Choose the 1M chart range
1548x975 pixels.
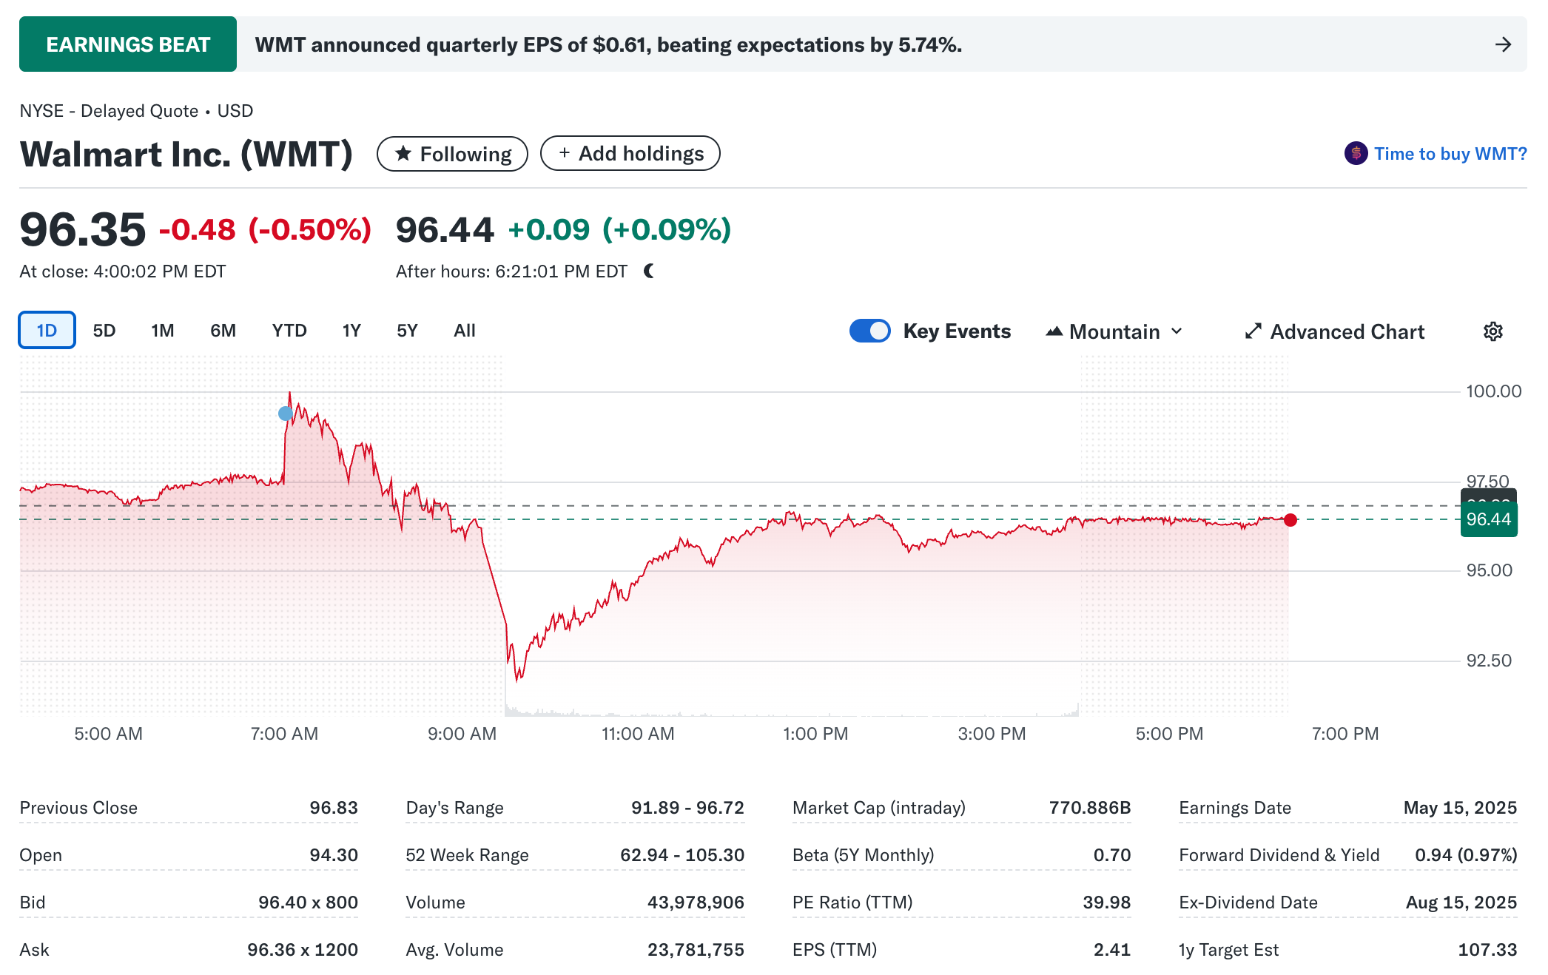pos(163,331)
